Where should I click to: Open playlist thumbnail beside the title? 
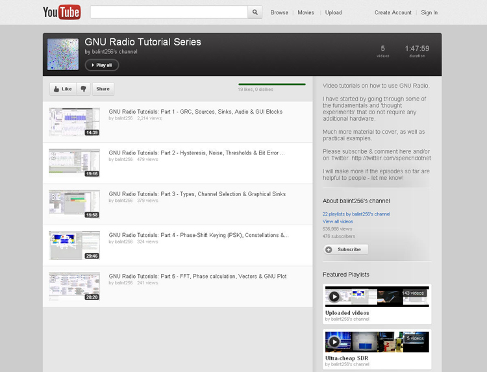click(63, 54)
